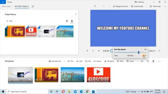Remove or show black bars icon
The height and width of the screenshot is (94, 168).
[x=142, y=61]
